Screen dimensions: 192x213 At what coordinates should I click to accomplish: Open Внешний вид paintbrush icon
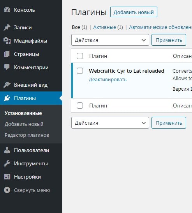tap(7, 85)
